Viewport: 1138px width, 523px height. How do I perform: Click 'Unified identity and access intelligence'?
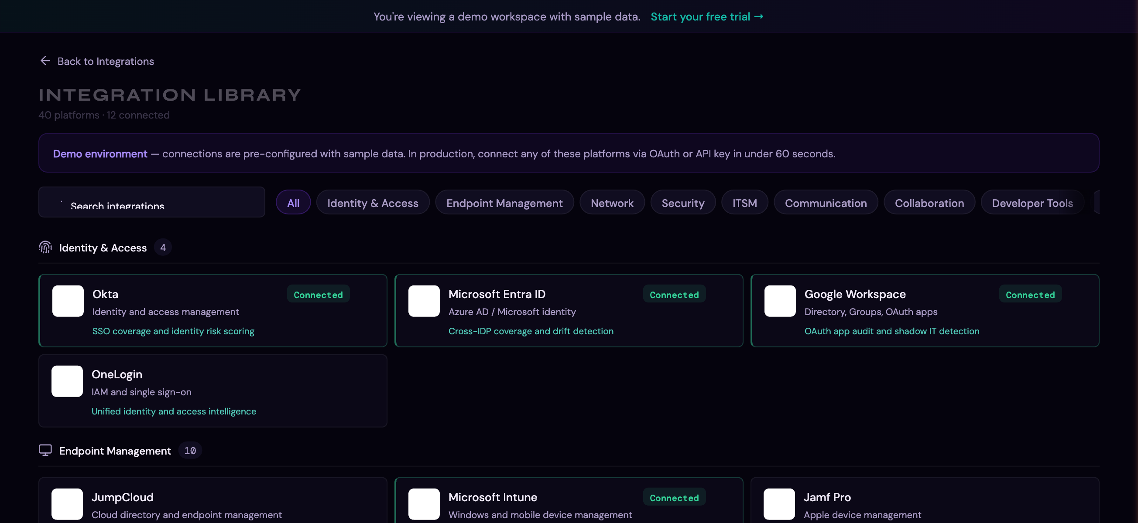pos(174,411)
